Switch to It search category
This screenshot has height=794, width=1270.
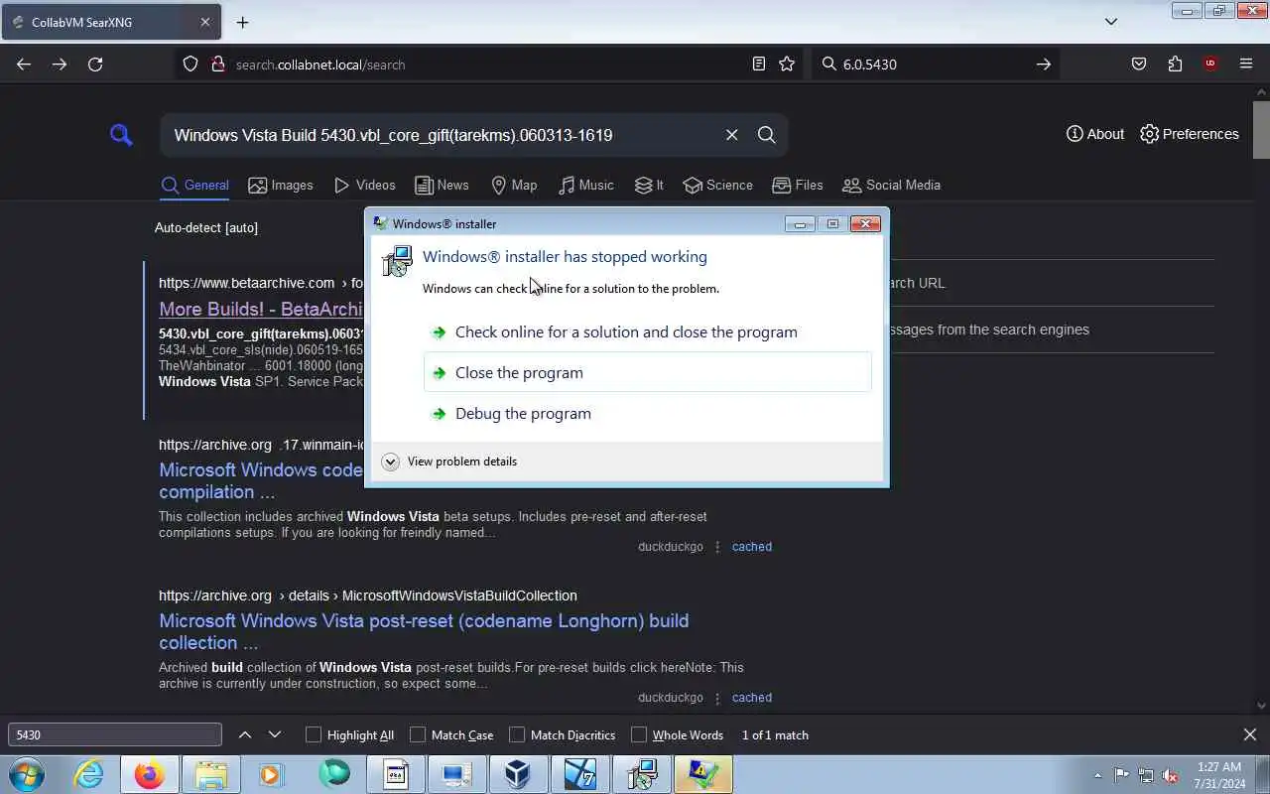[x=649, y=185]
